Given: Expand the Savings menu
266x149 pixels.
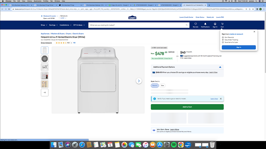Looking at the screenshot, I should pyautogui.click(x=53, y=25).
